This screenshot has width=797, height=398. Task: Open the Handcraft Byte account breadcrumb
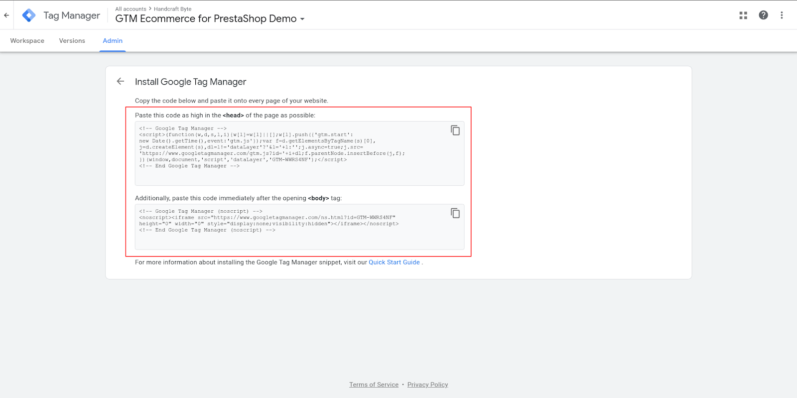[x=172, y=9]
